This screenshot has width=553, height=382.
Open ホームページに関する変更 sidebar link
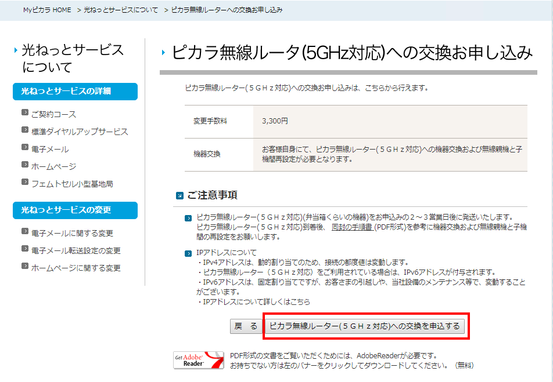click(76, 268)
